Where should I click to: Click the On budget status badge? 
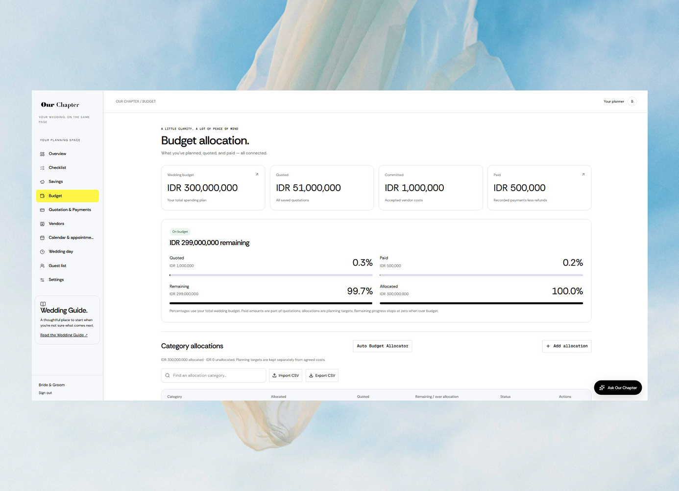180,232
